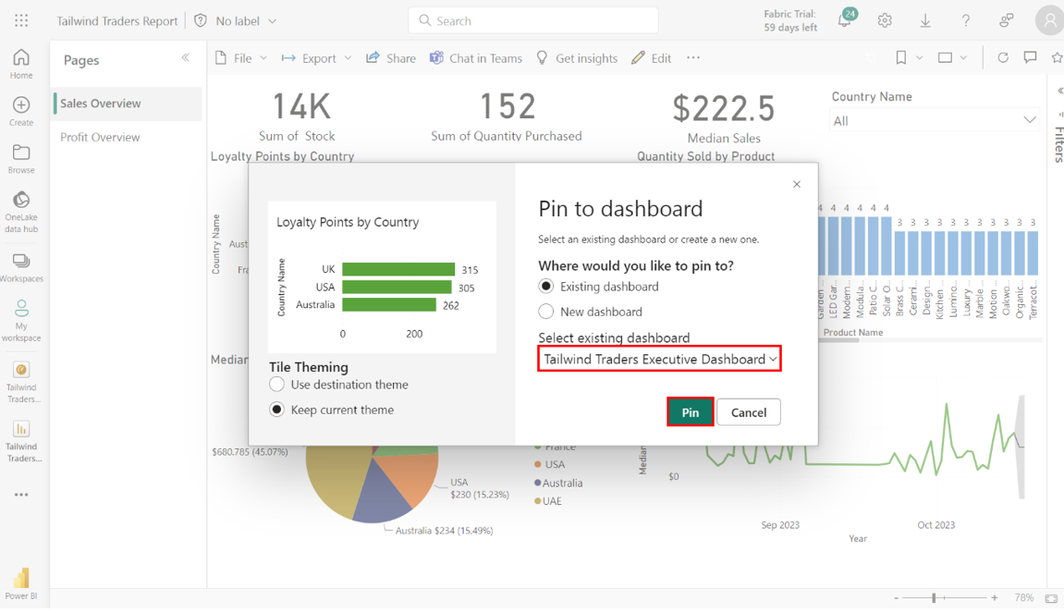Choose the Keep current theme option

click(x=277, y=410)
